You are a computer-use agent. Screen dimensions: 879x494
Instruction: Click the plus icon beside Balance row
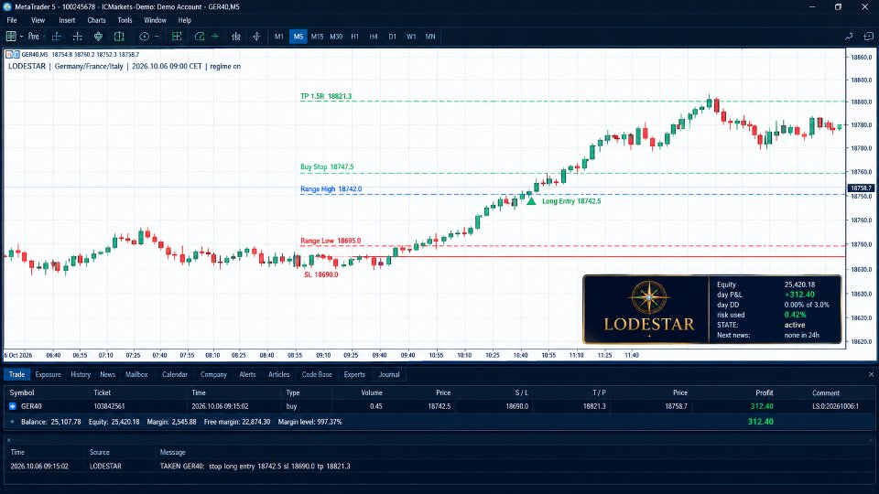point(12,422)
